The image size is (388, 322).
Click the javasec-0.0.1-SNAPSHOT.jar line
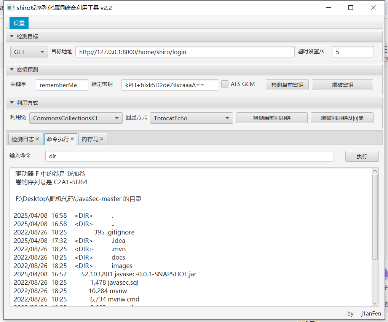(x=105, y=274)
